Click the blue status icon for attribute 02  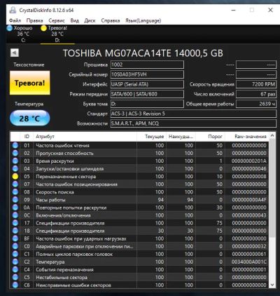click(x=15, y=153)
